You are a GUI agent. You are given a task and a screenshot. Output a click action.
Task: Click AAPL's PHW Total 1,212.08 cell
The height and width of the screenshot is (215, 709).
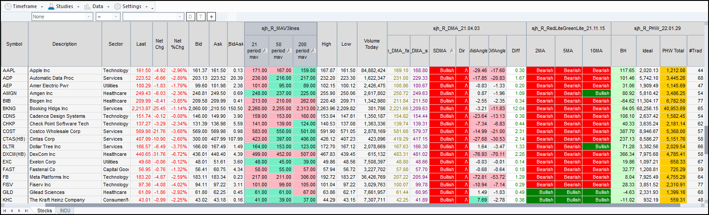pyautogui.click(x=674, y=70)
